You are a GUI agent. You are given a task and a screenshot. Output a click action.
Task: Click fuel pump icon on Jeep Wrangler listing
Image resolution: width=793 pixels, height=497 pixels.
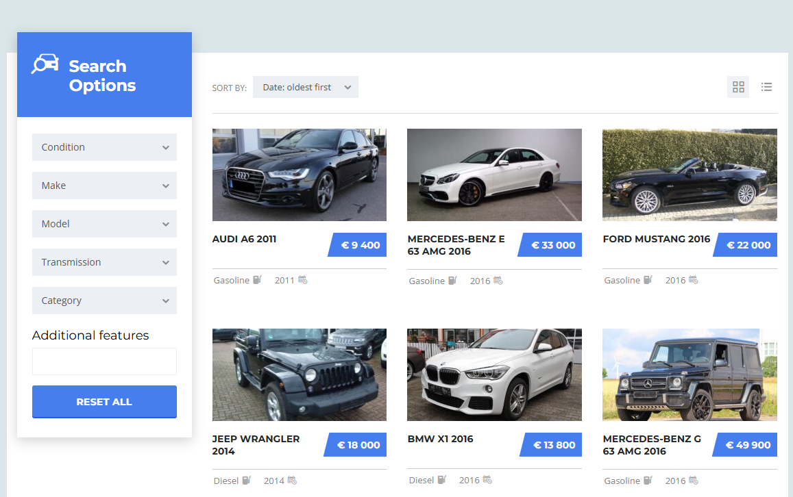(x=246, y=481)
